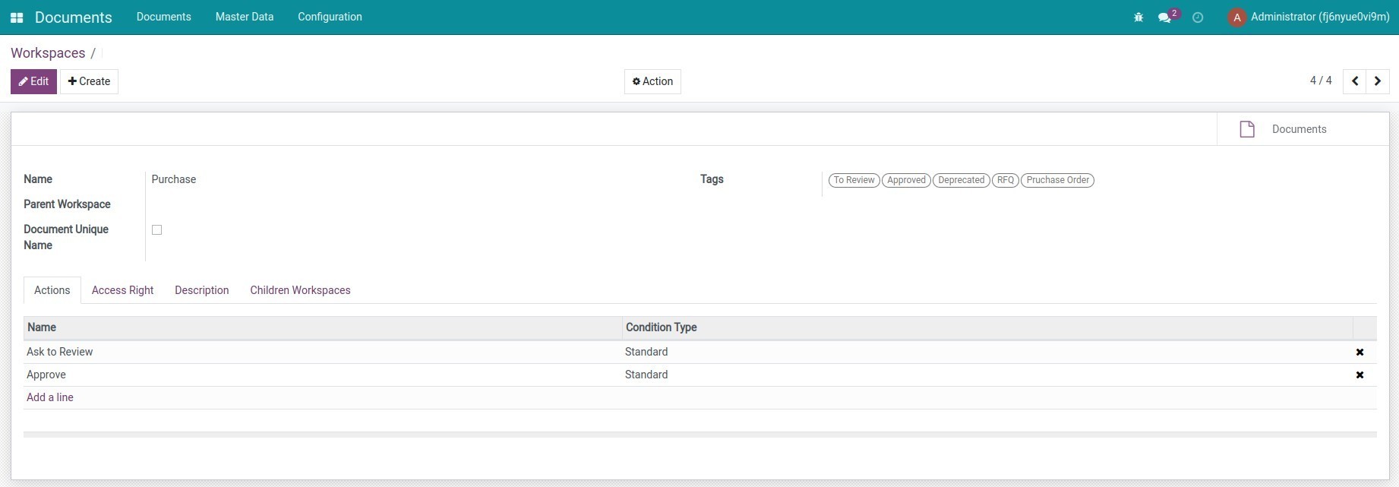Expand the Action dropdown

[x=652, y=81]
